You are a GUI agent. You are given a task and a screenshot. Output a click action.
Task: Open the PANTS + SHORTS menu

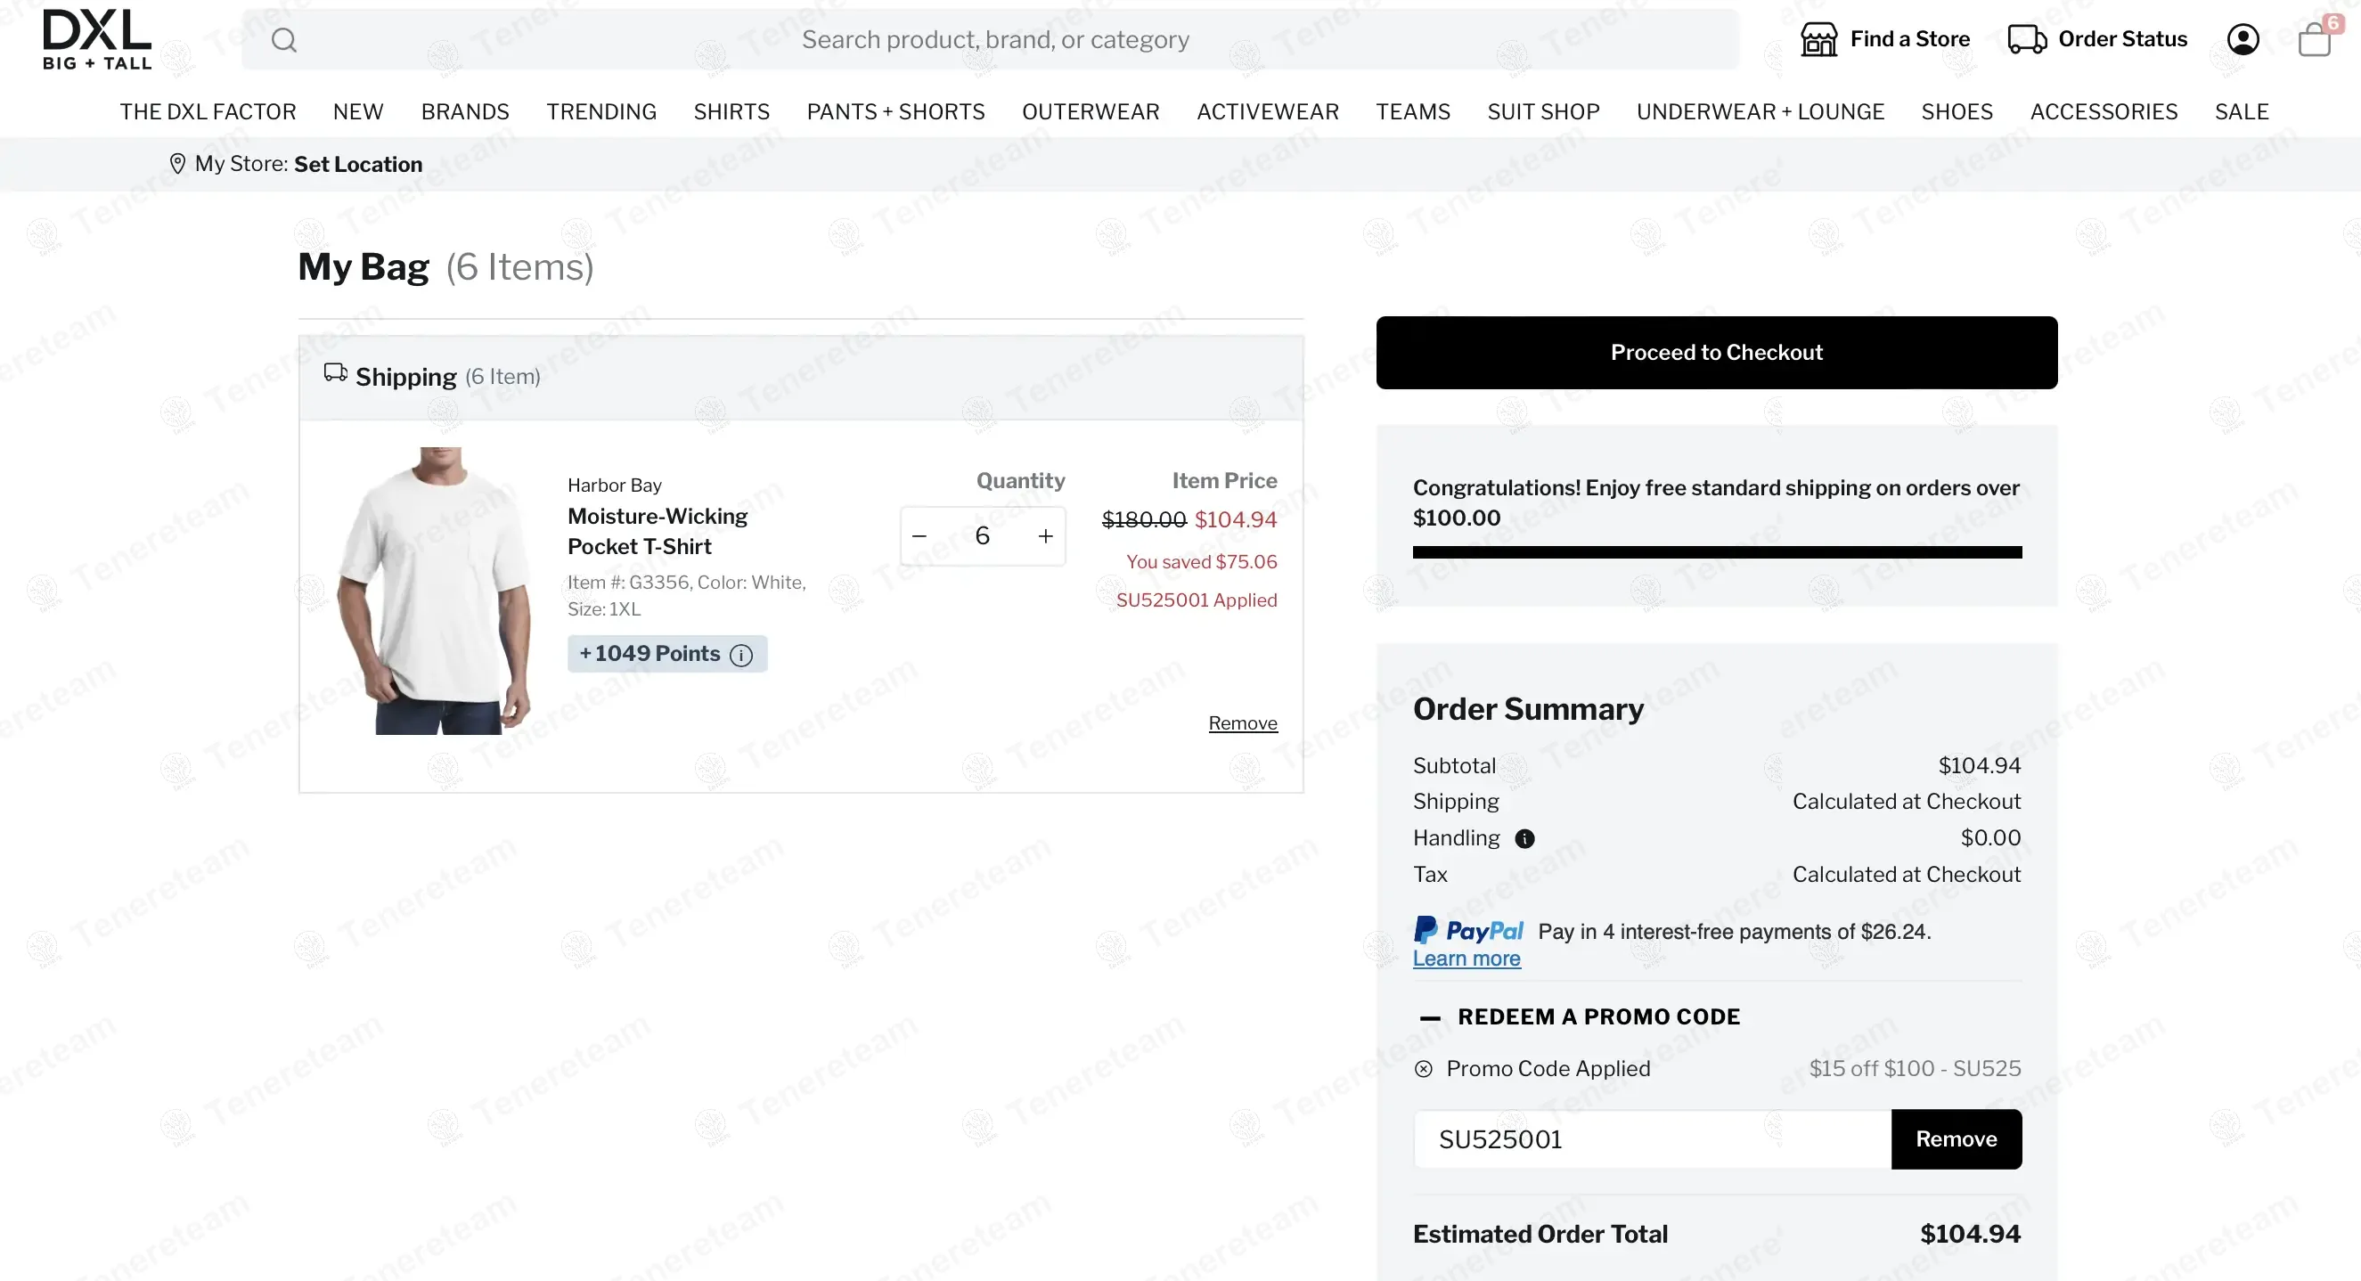point(895,111)
